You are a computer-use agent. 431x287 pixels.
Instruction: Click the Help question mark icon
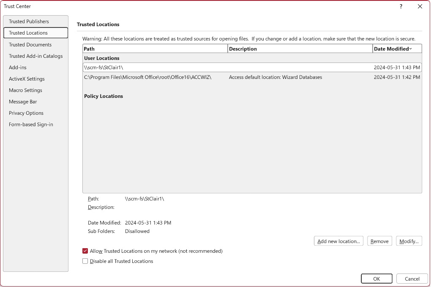(x=401, y=6)
